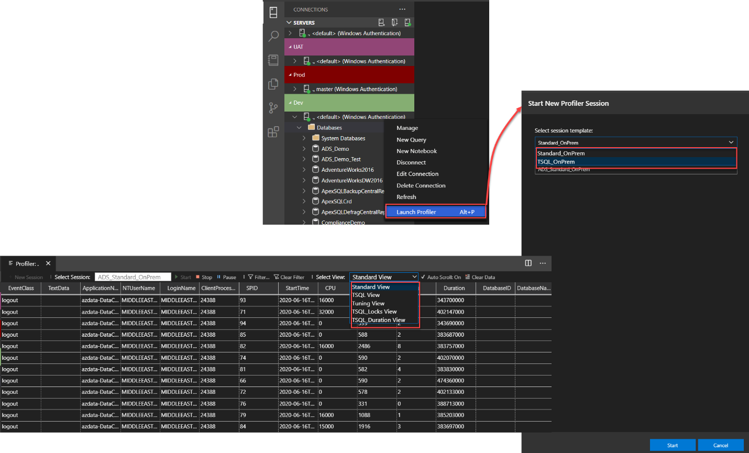The width and height of the screenshot is (749, 453).
Task: Choose TSQL_Locks View from view list
Action: pyautogui.click(x=374, y=312)
